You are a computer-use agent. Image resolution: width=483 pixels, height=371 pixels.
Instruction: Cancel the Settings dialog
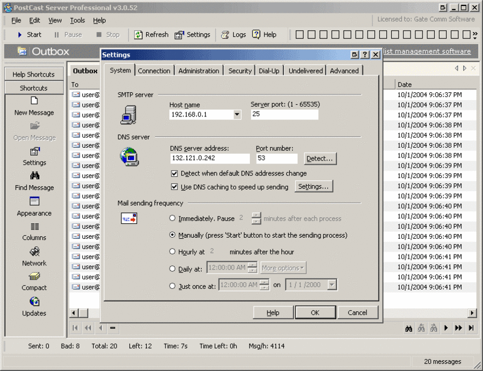357,312
